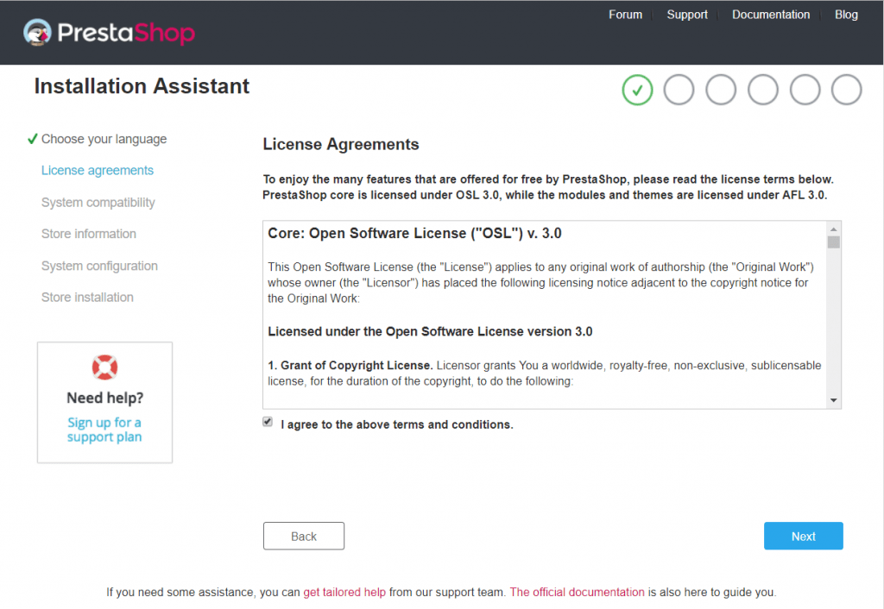
Task: Open The official documentation link
Action: pyautogui.click(x=577, y=592)
